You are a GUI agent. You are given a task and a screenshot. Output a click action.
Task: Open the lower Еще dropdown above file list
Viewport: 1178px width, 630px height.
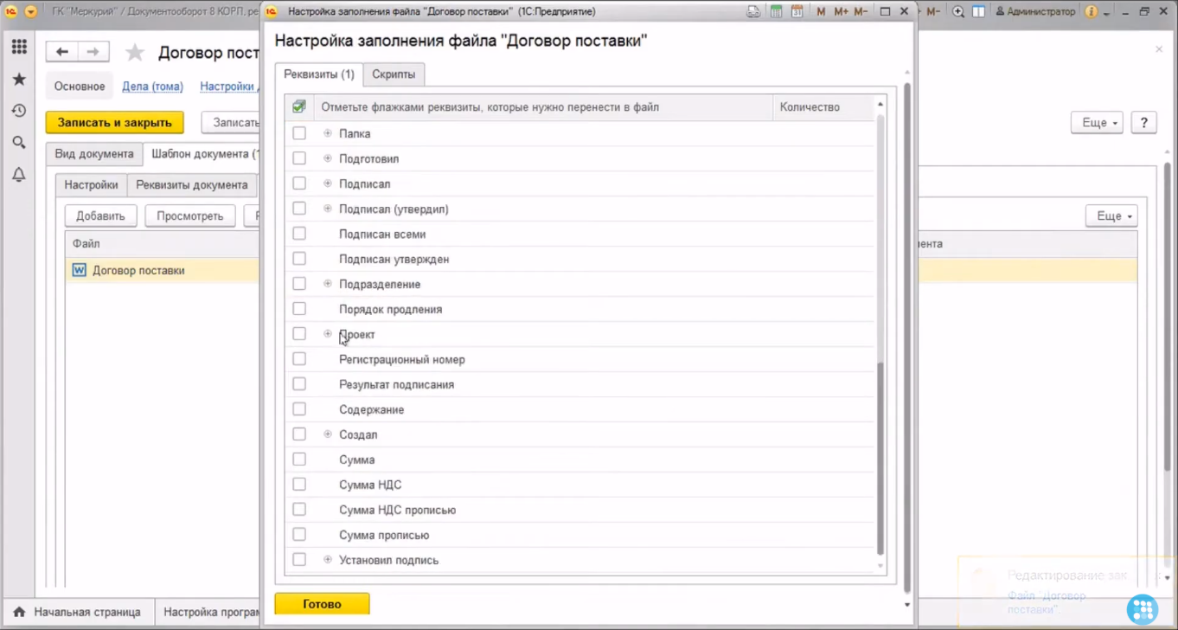[1111, 216]
